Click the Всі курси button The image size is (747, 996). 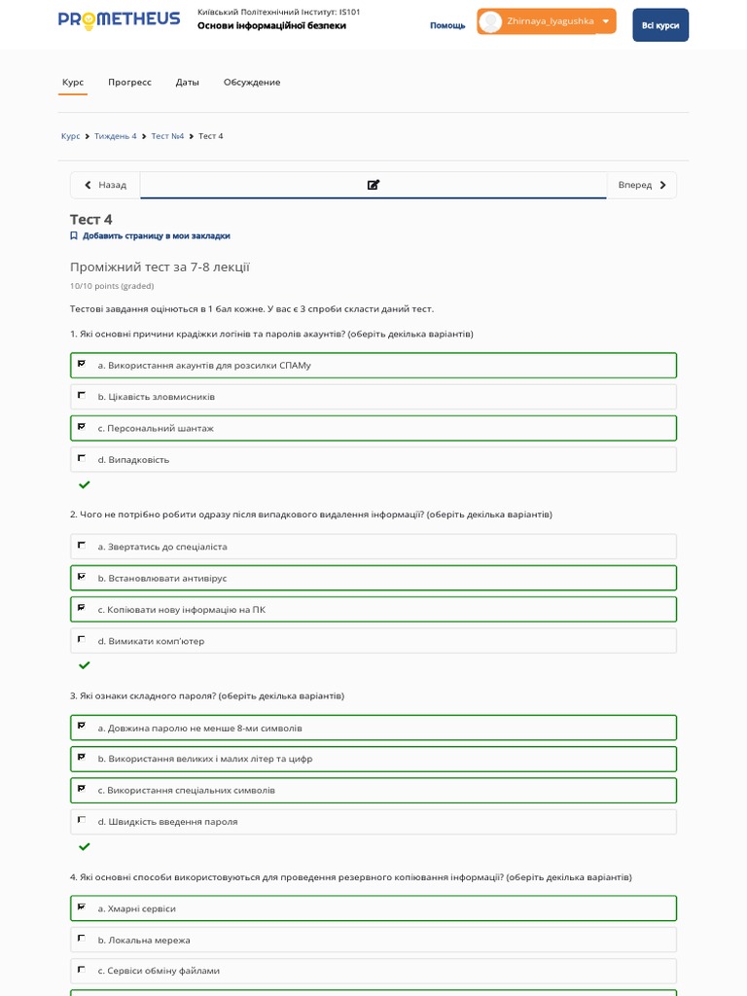click(x=660, y=25)
